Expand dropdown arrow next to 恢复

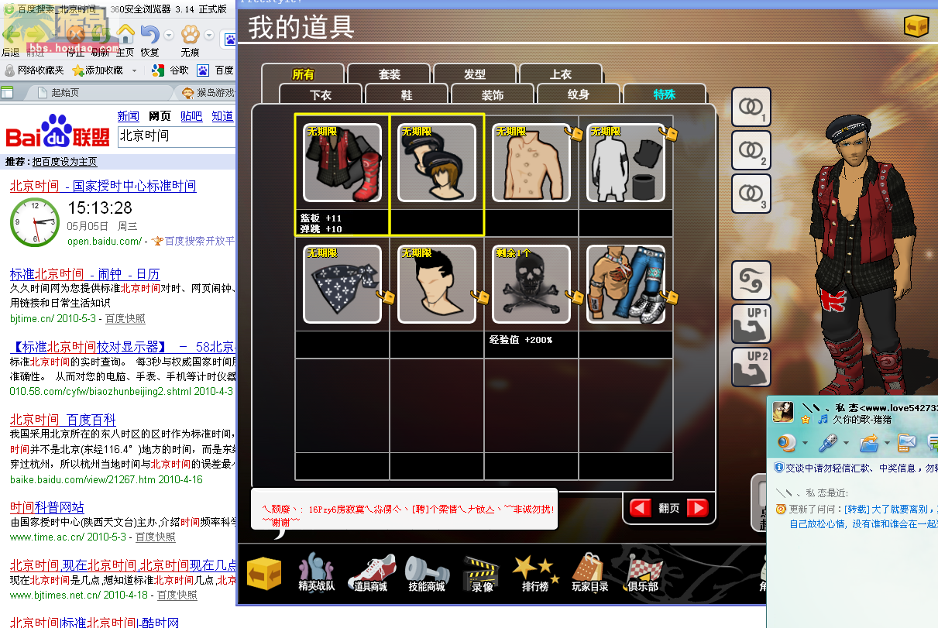tap(169, 35)
